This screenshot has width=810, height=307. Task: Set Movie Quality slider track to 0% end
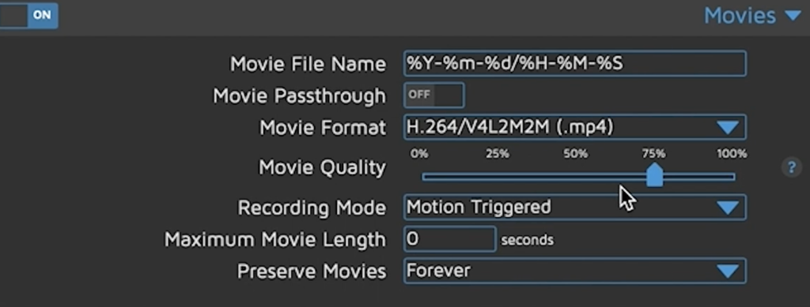click(425, 178)
